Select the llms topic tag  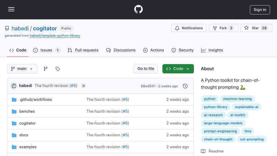tap(248, 131)
